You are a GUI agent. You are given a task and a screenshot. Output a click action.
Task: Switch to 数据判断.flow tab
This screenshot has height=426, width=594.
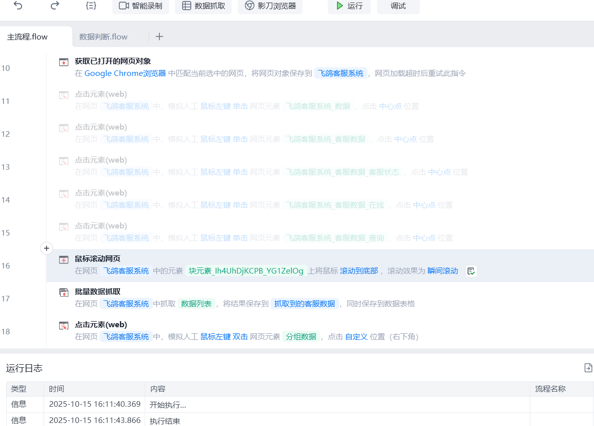click(103, 37)
